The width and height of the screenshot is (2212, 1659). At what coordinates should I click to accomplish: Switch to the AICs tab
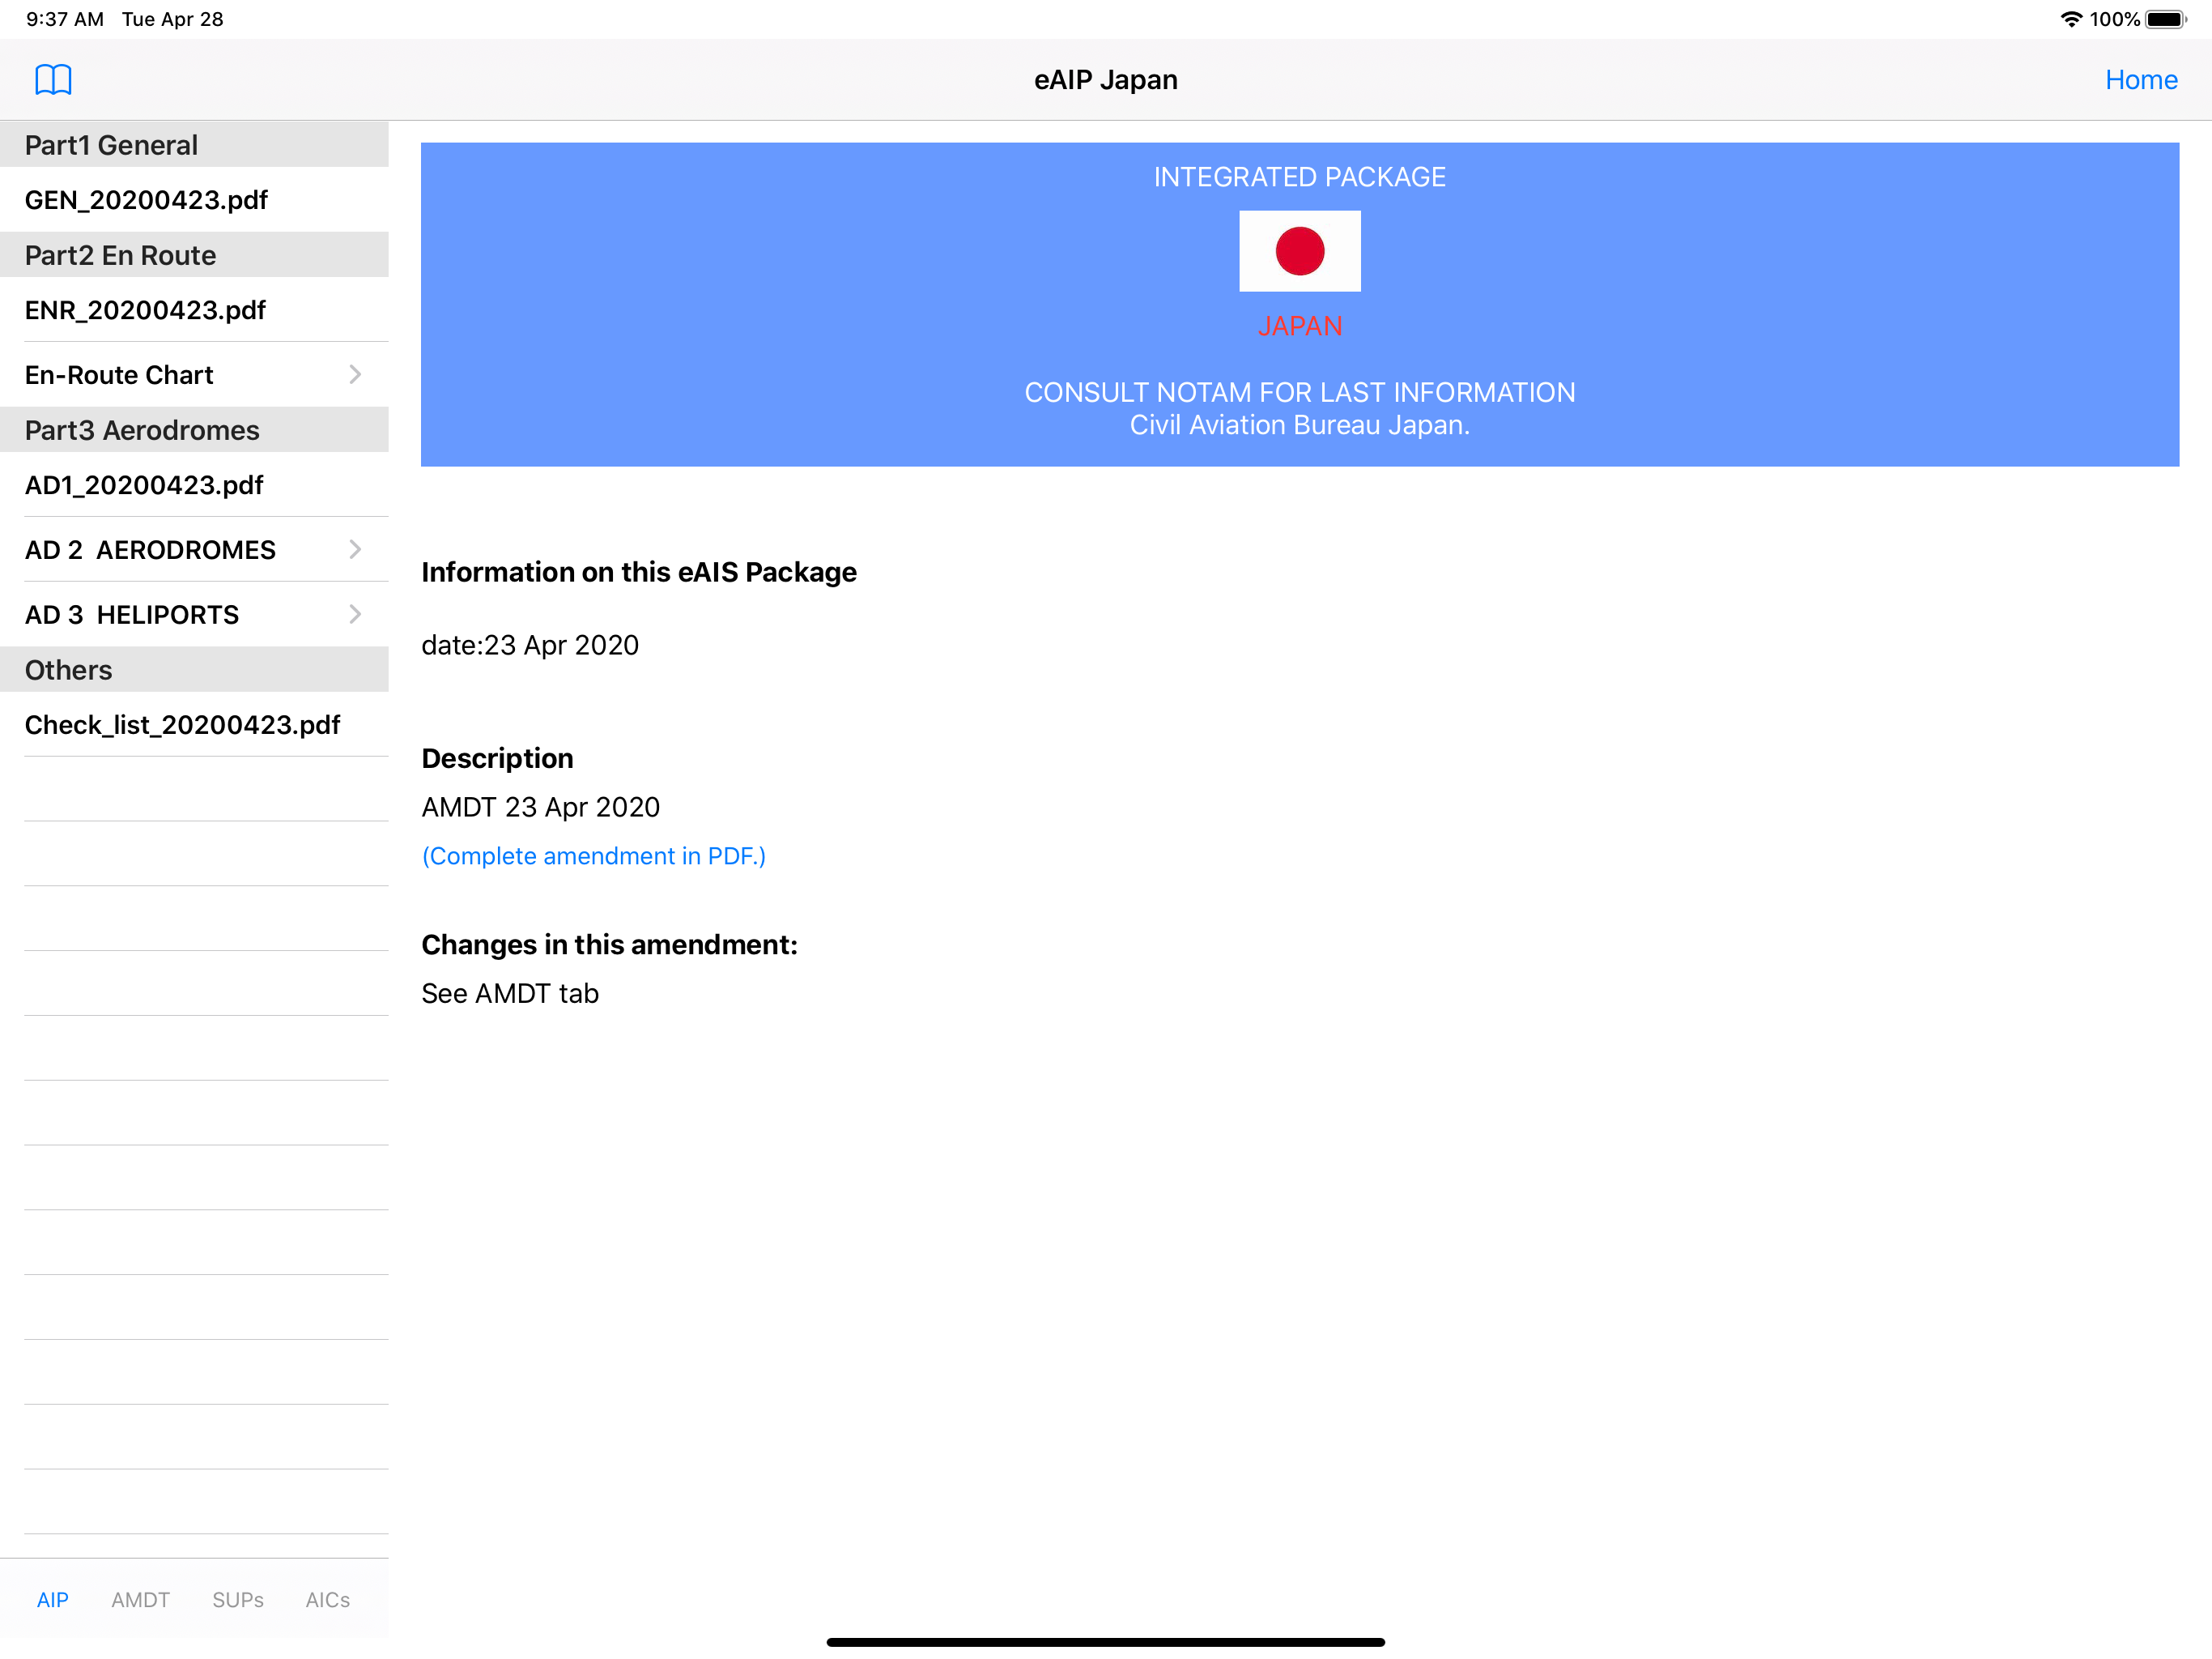(x=328, y=1600)
